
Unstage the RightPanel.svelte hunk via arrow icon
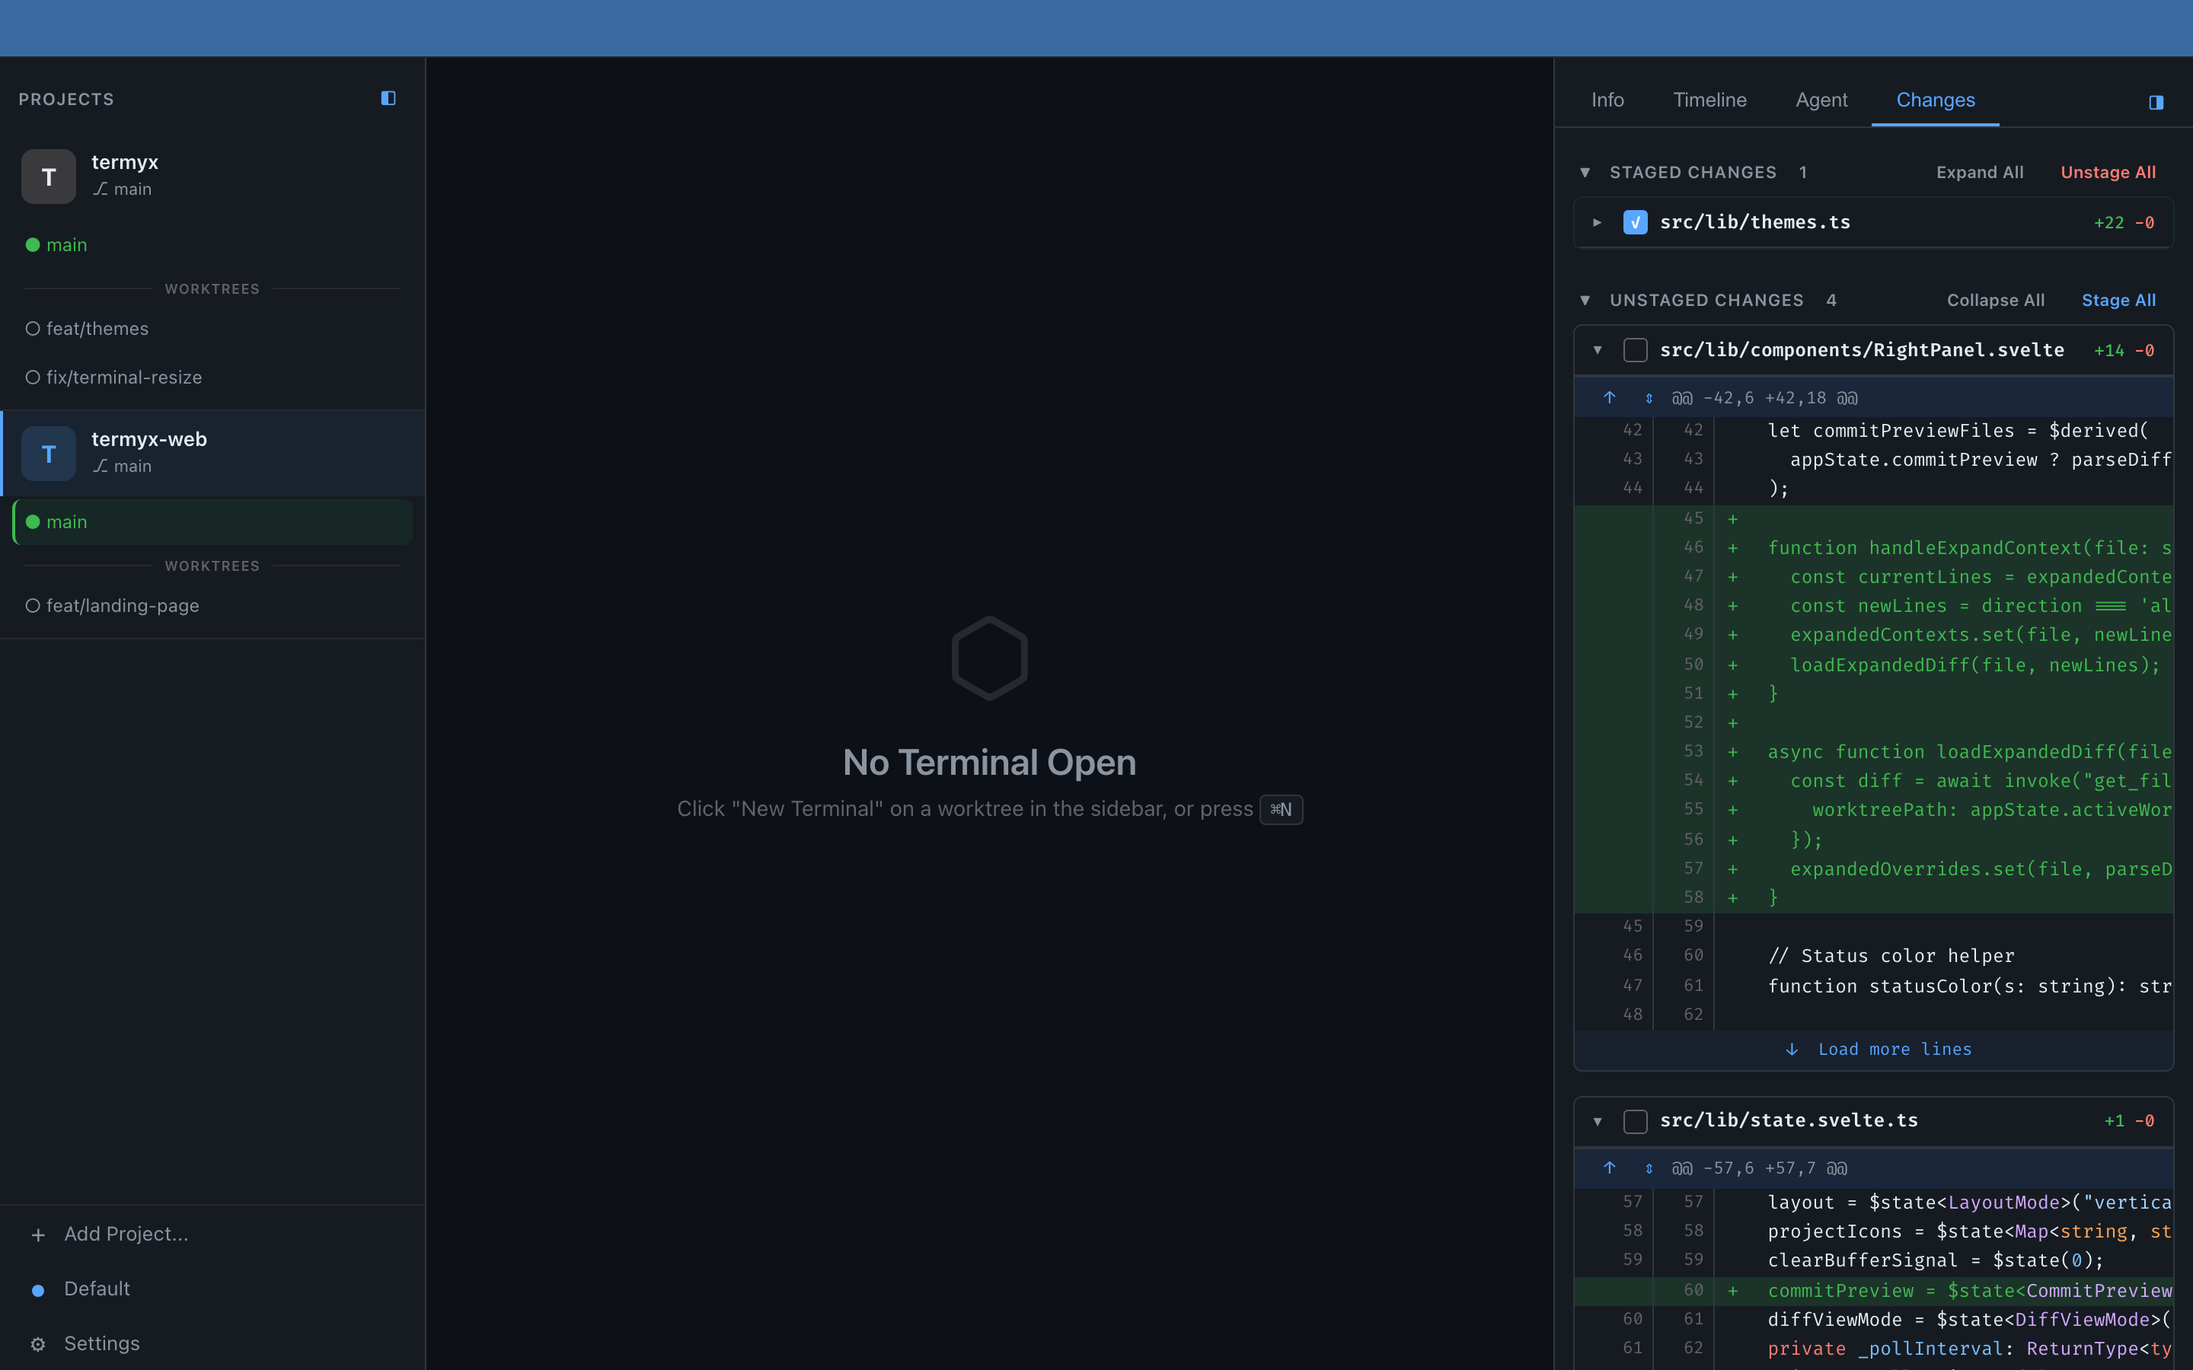(x=1610, y=397)
